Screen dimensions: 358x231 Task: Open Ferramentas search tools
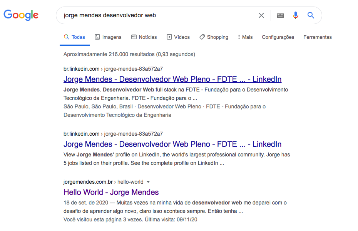[x=317, y=37]
